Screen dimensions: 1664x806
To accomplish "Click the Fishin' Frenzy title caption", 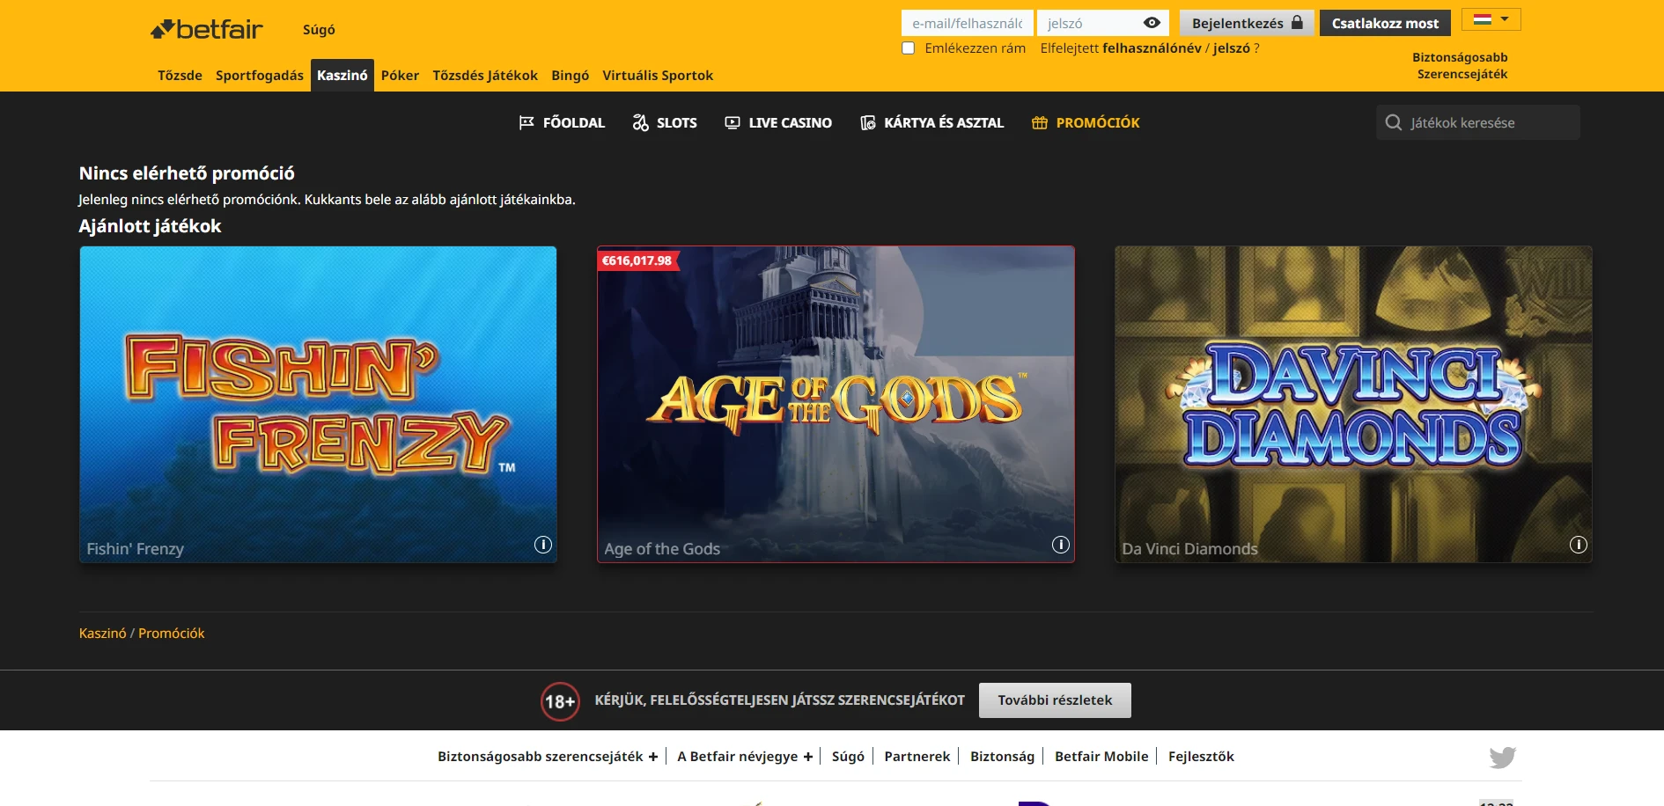I will [x=136, y=549].
